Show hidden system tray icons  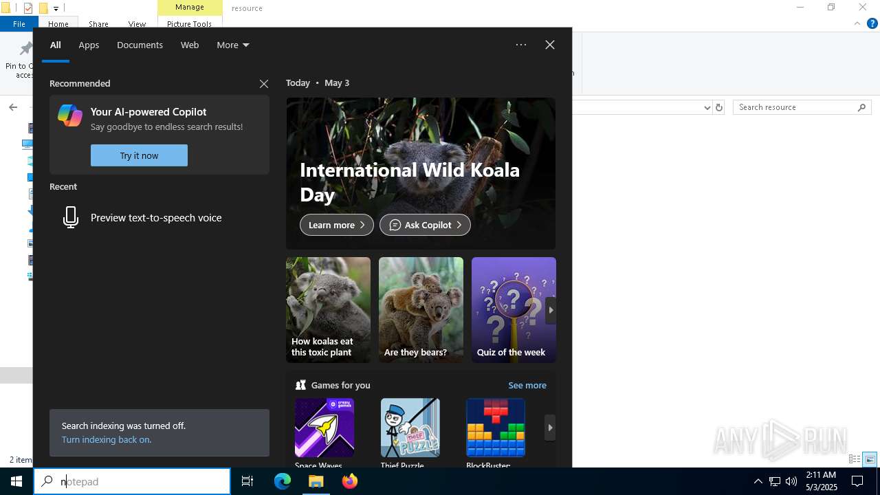point(758,481)
